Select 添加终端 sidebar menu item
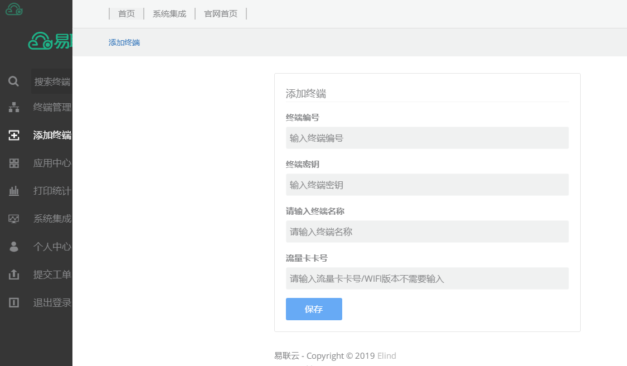 (52, 136)
